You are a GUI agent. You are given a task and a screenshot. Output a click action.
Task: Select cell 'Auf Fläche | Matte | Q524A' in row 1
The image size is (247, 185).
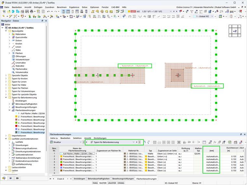pos(77,154)
